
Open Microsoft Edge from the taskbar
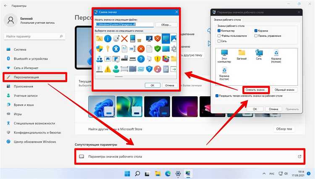[168, 174]
